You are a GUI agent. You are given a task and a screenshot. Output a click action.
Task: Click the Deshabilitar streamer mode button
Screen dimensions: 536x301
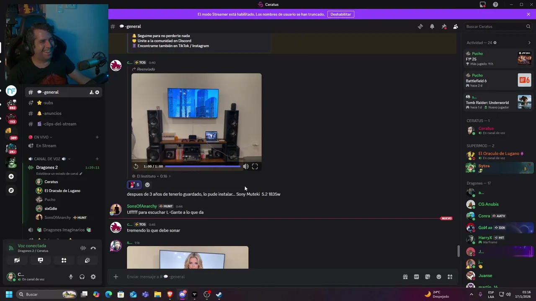pos(340,14)
